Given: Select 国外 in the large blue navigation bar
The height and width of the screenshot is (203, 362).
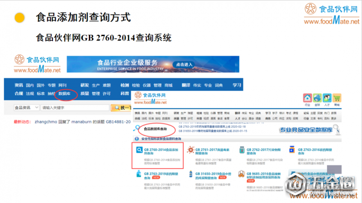Looking at the screenshot, I should click(x=41, y=85).
